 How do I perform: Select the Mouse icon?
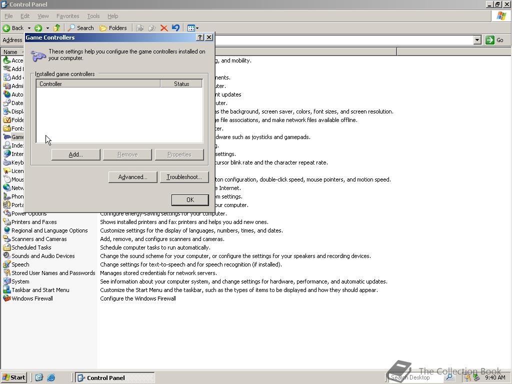point(6,179)
